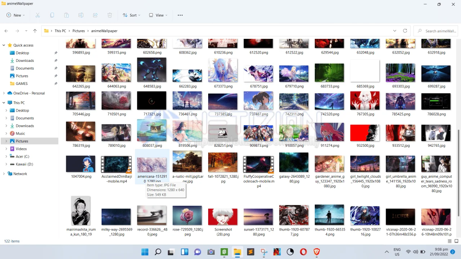Launch the Opera browser from the taskbar

pyautogui.click(x=303, y=252)
